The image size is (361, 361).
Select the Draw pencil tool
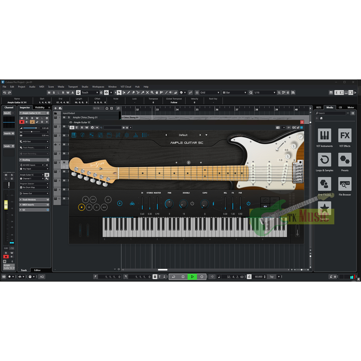click(x=129, y=92)
